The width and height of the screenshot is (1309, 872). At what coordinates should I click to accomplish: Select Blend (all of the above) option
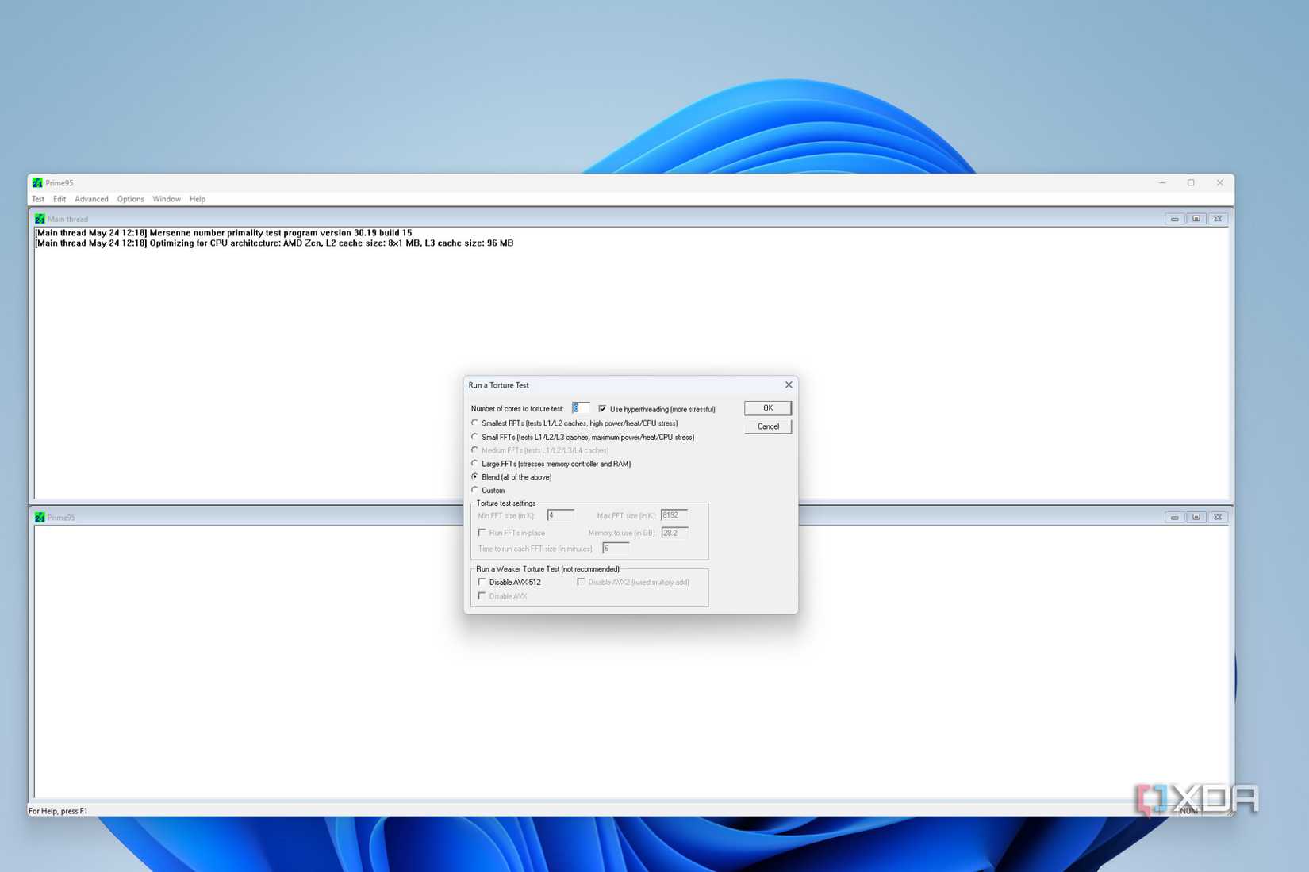[x=475, y=476]
